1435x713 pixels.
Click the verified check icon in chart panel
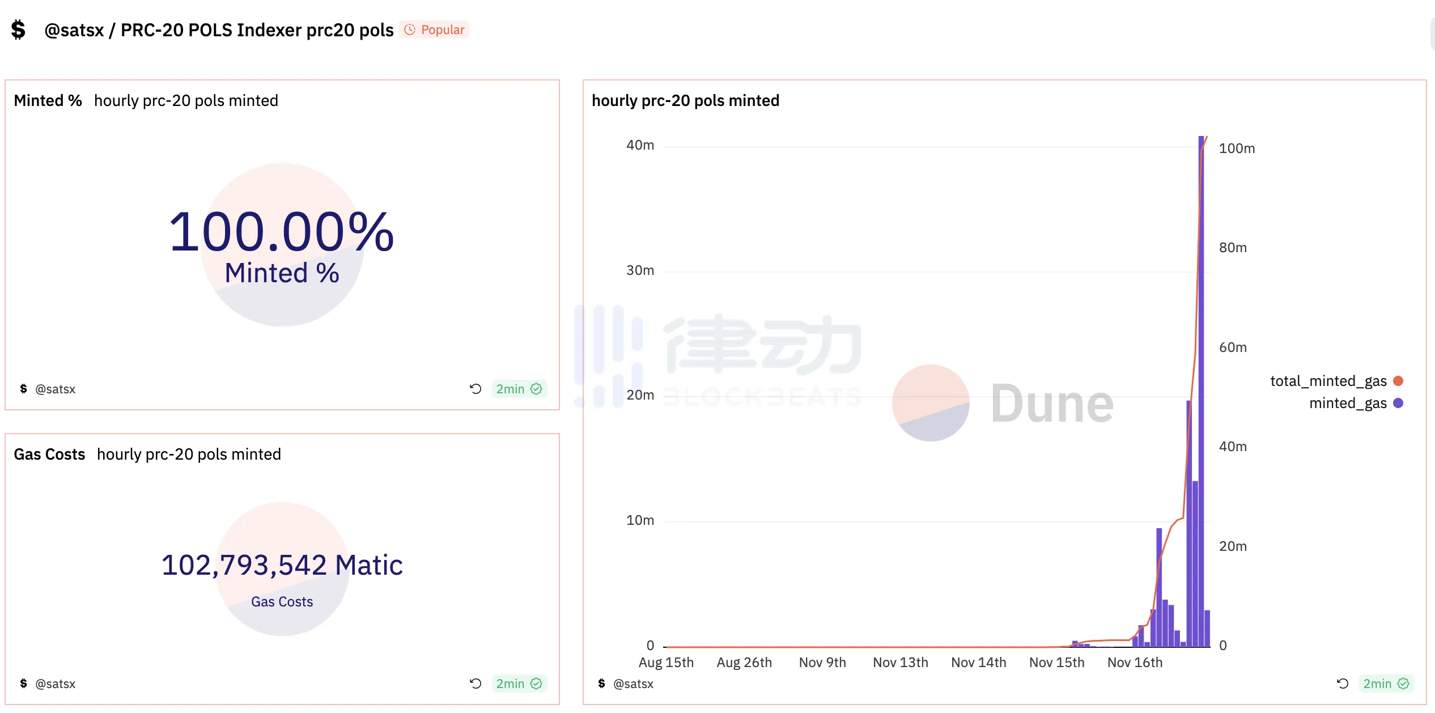tap(1403, 684)
